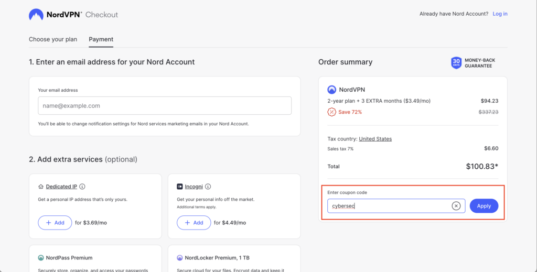Clear the coupon code field
The width and height of the screenshot is (537, 272).
[x=456, y=206]
